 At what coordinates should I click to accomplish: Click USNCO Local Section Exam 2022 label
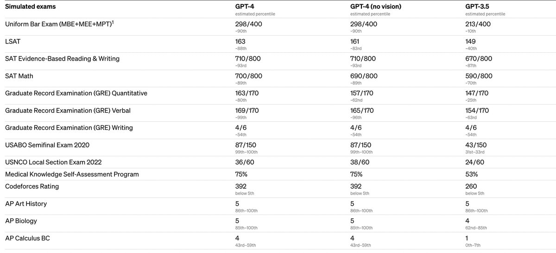(53, 162)
